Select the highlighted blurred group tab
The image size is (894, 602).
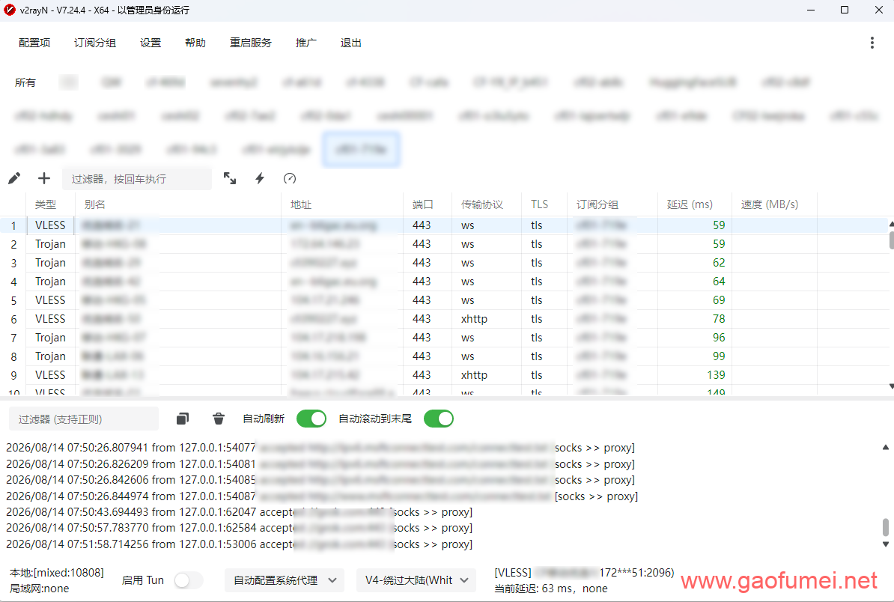coord(361,149)
